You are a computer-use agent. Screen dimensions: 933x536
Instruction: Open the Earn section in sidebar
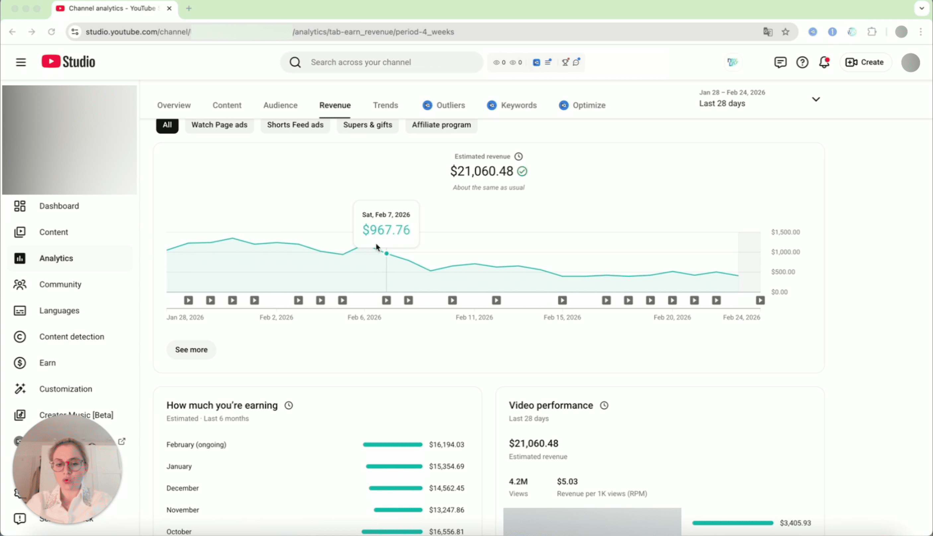pyautogui.click(x=47, y=363)
